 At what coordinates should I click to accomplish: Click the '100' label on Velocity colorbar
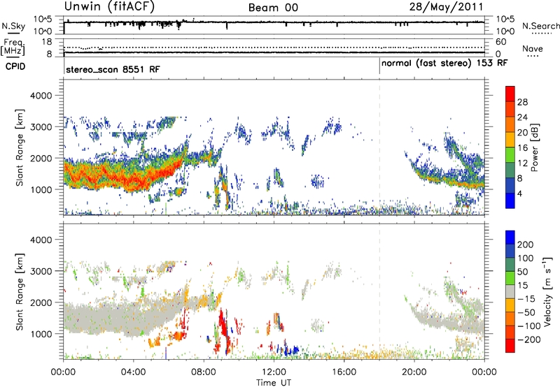526,258
